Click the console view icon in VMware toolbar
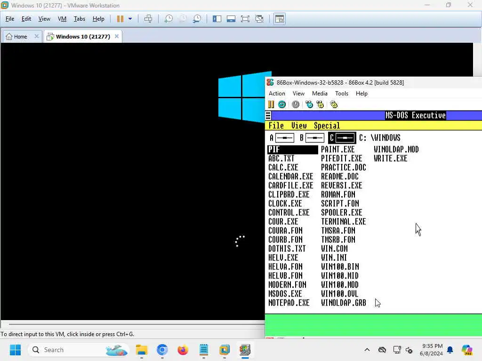Screen dimensions: 482x361 coord(280,19)
